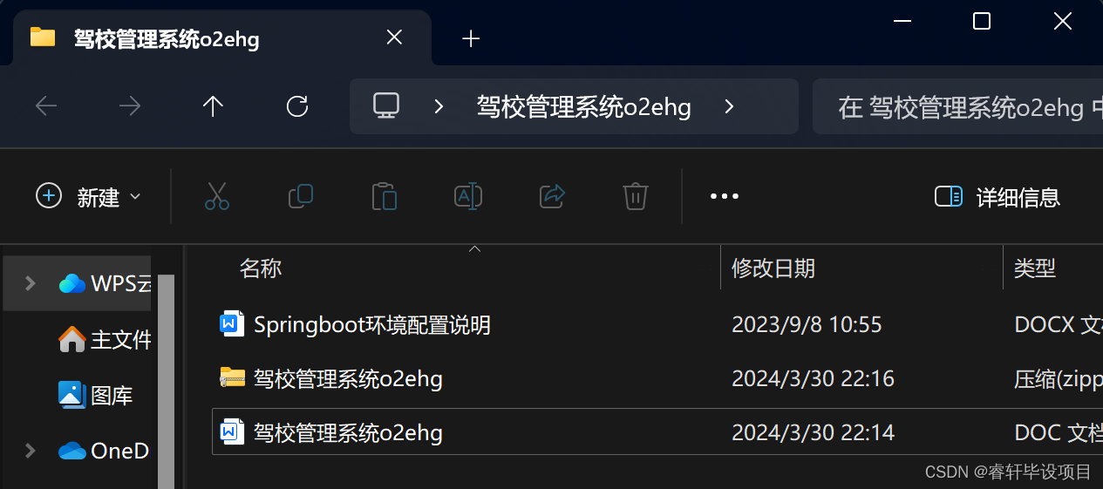The width and height of the screenshot is (1103, 489).
Task: Close the 驾校管理系统o2ehg tab
Action: [394, 37]
